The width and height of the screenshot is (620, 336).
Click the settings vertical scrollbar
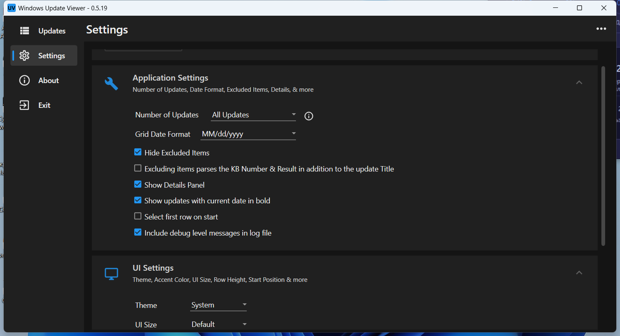[x=603, y=156]
